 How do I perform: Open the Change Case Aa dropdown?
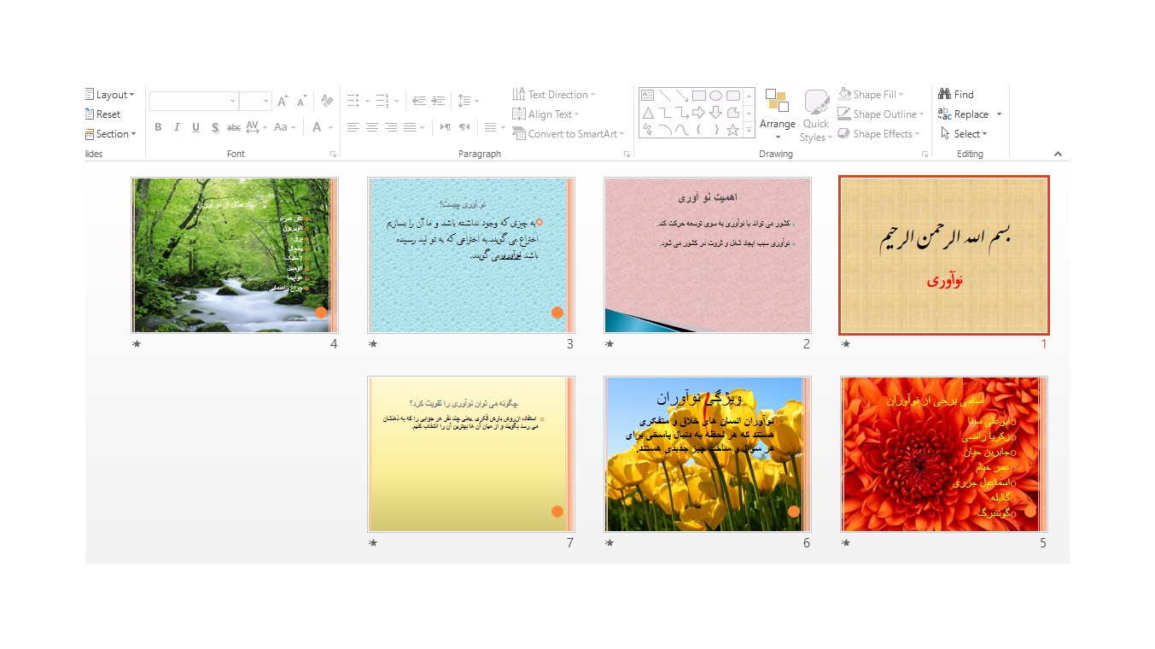(285, 127)
